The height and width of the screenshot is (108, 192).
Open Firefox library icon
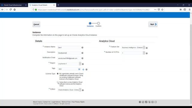pos(181,10)
